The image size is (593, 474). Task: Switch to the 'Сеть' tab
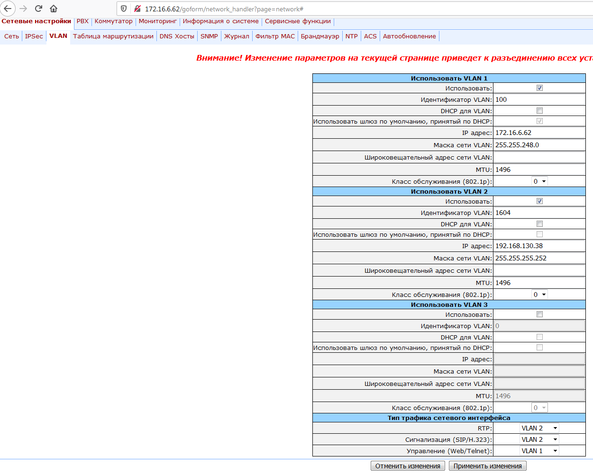pyautogui.click(x=12, y=36)
